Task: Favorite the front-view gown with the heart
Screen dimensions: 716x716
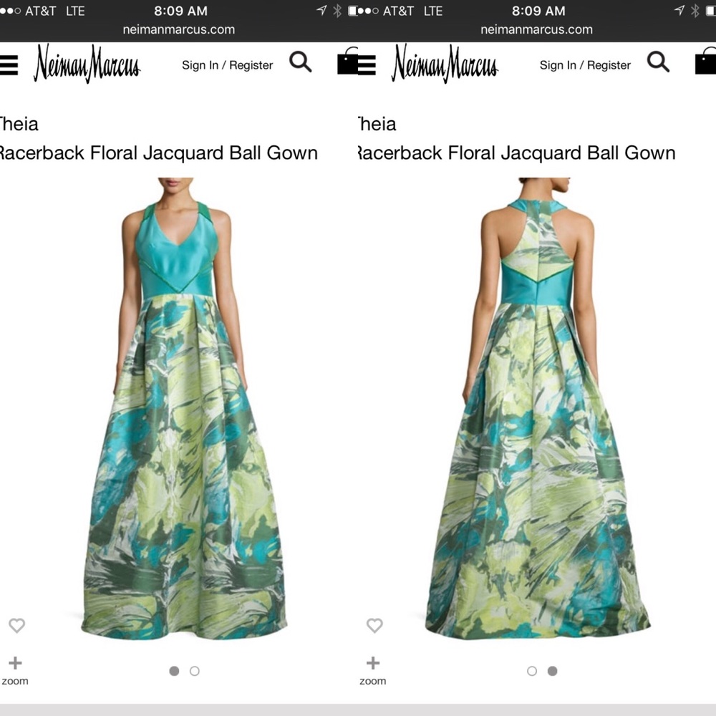Action: point(16,625)
